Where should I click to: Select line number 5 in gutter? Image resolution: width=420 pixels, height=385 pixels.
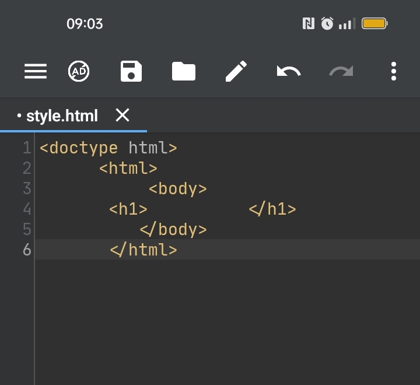click(x=27, y=229)
